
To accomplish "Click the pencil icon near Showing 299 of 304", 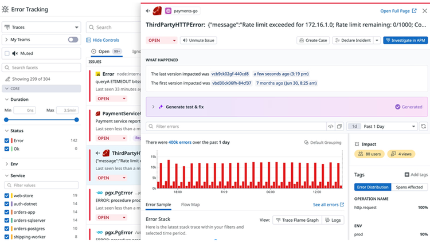I will [x=8, y=79].
